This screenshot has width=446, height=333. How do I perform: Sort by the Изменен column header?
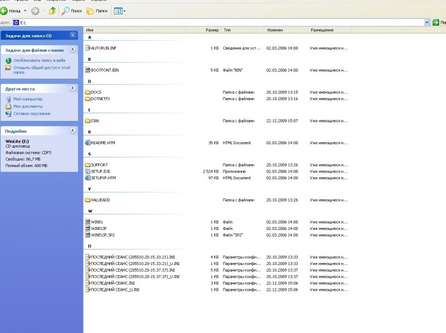coord(286,30)
